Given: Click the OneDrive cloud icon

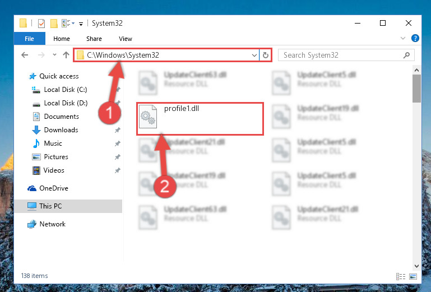Looking at the screenshot, I should tap(32, 188).
